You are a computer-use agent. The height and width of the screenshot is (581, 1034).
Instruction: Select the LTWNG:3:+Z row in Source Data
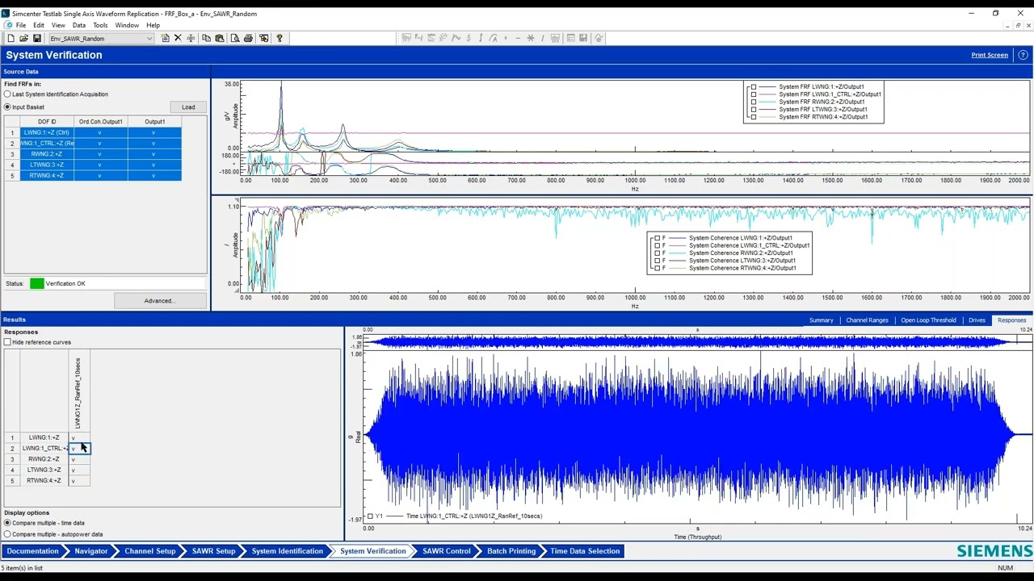point(47,165)
